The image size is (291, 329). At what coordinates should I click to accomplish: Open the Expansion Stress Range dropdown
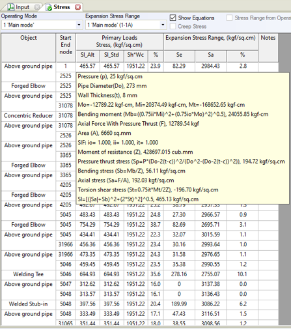(163, 25)
